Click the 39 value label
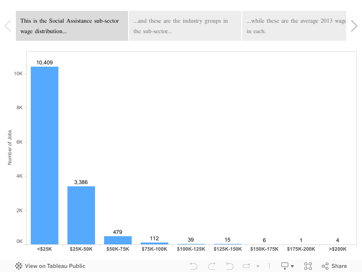Viewport: 362px width, 272px height. [191, 240]
